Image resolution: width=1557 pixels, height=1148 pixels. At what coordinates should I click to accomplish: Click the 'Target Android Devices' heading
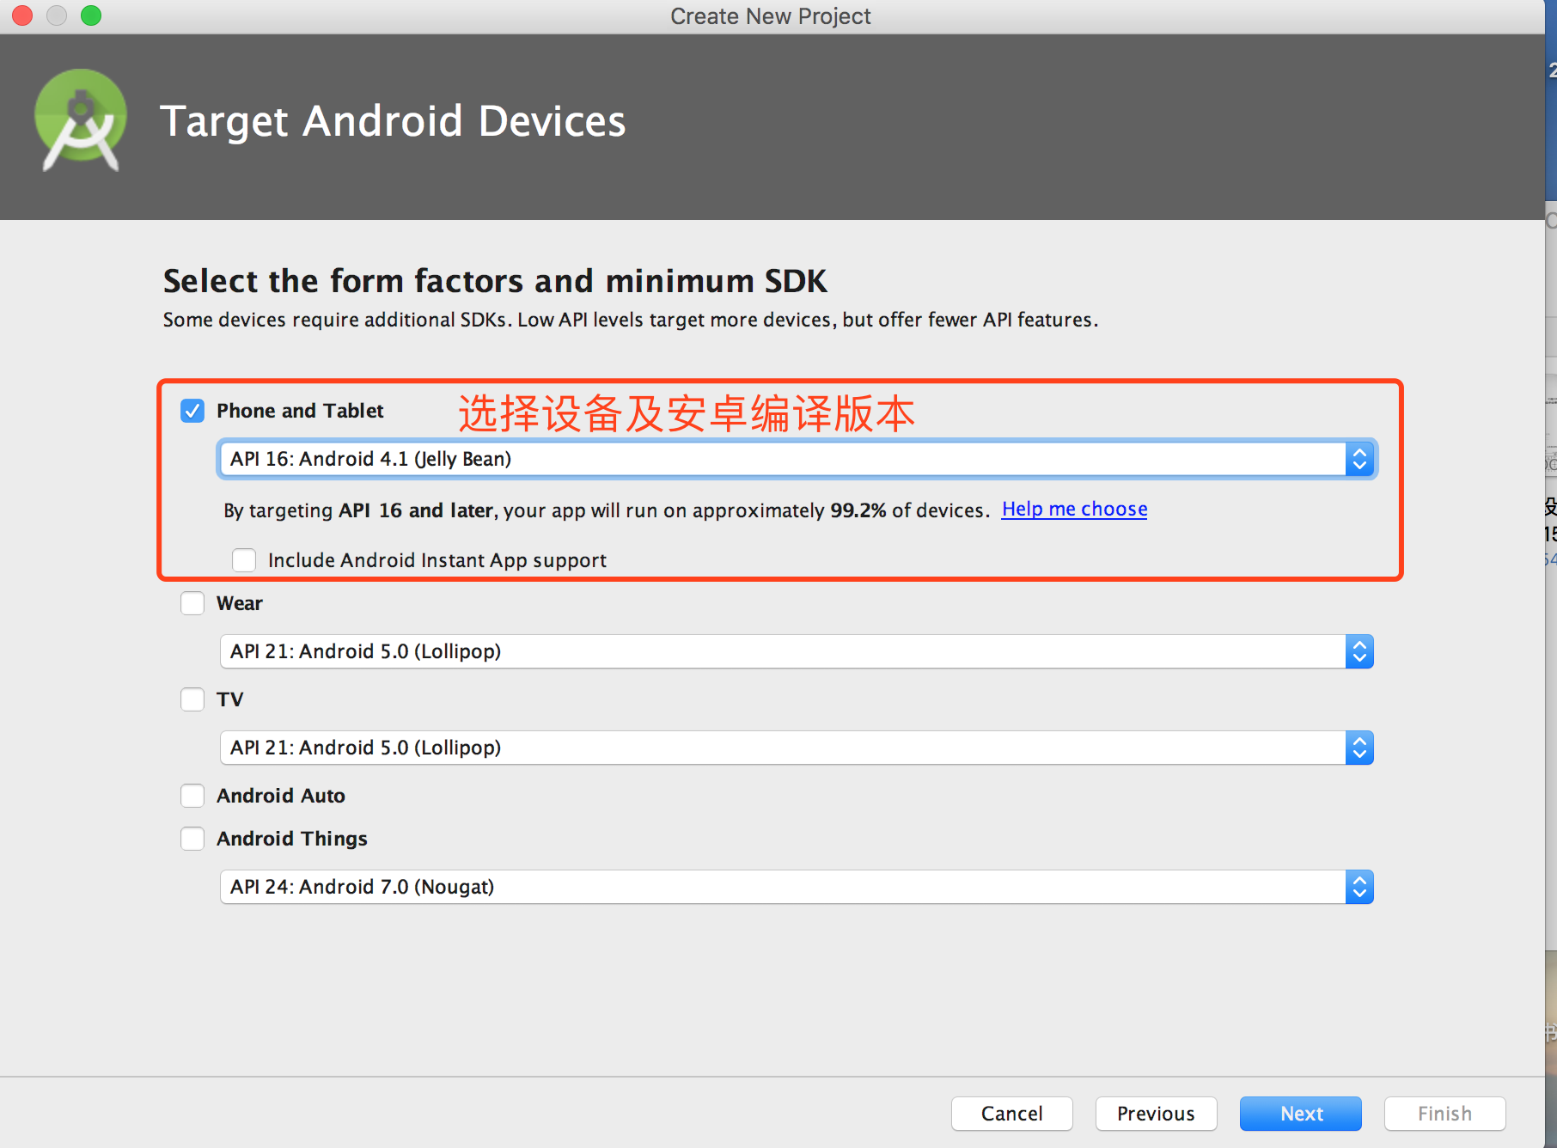[x=393, y=121]
